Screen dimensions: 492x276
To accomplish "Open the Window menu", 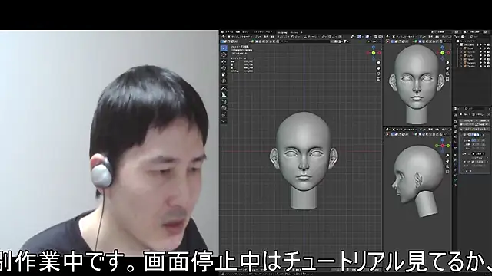I will [x=258, y=32].
